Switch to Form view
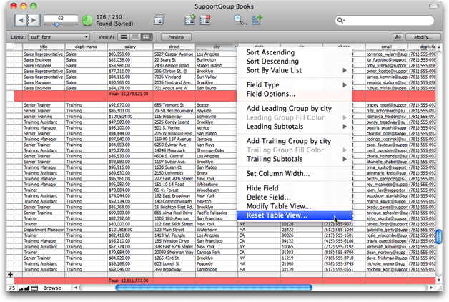Viewport: 449px width, 302px height. [124, 37]
